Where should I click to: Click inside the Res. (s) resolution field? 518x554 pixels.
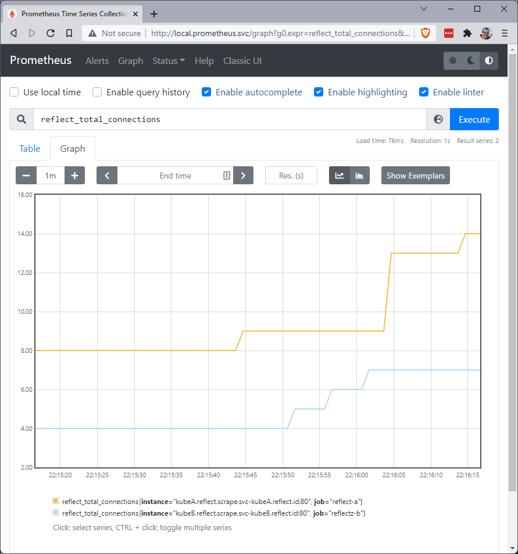291,175
